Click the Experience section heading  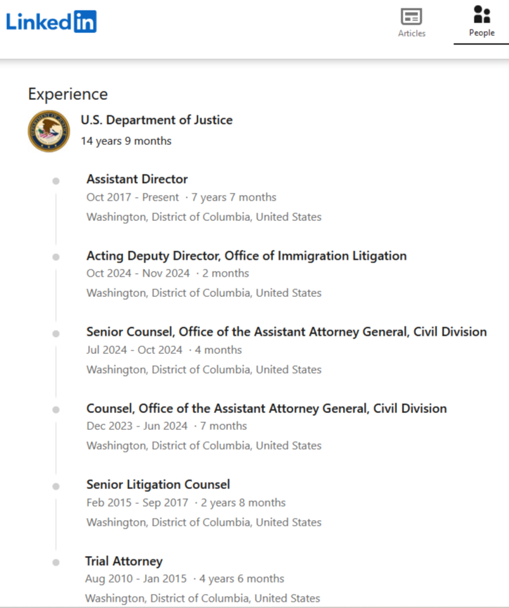68,94
